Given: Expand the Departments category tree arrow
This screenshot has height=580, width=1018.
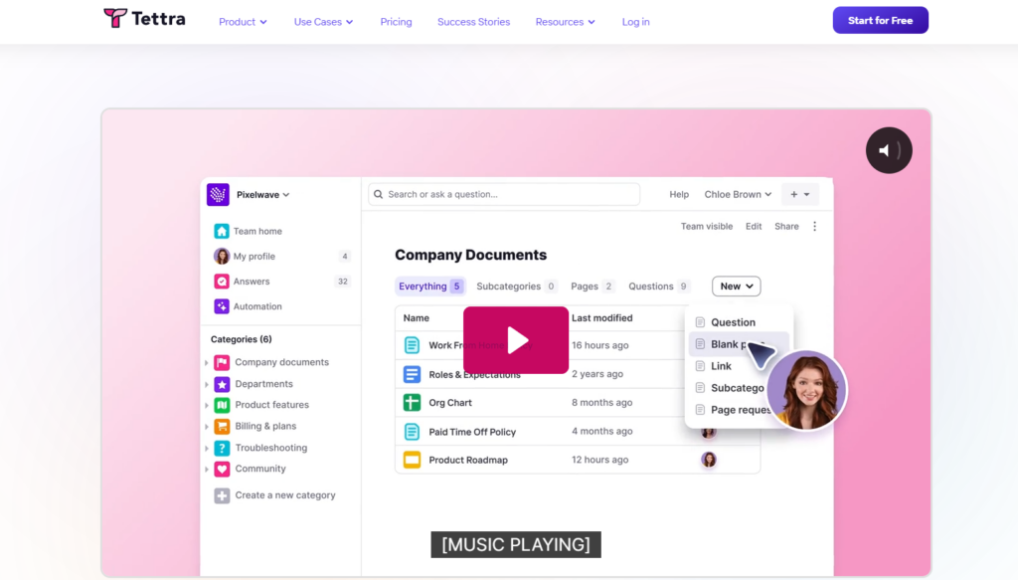Looking at the screenshot, I should (207, 384).
